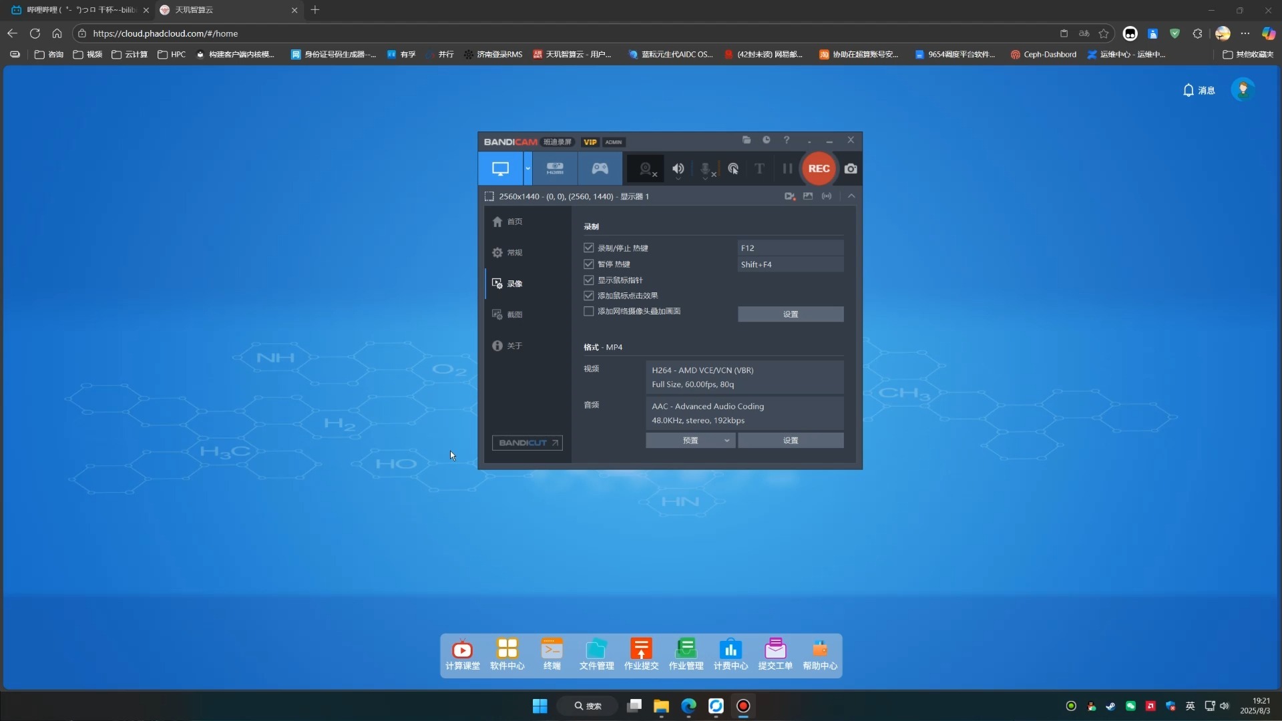Screen dimensions: 1282x721
Task: Click text overlay T icon in Bandicam
Action: pyautogui.click(x=759, y=169)
